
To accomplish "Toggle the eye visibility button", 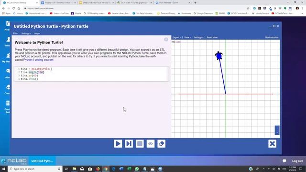I will tap(151, 144).
